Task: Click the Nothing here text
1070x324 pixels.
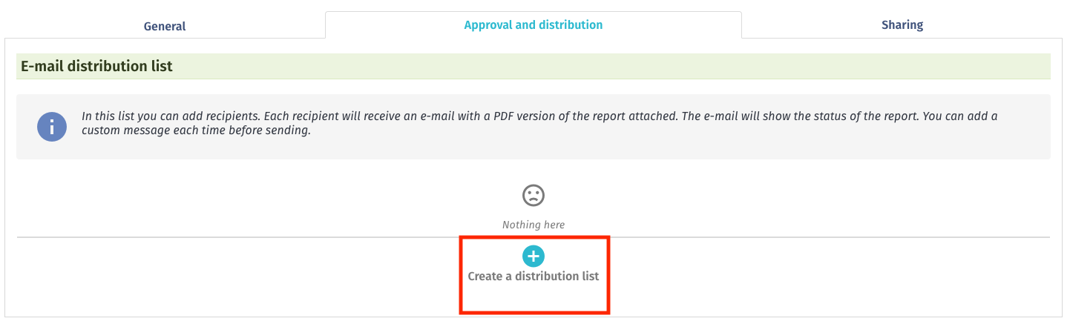Action: [534, 225]
